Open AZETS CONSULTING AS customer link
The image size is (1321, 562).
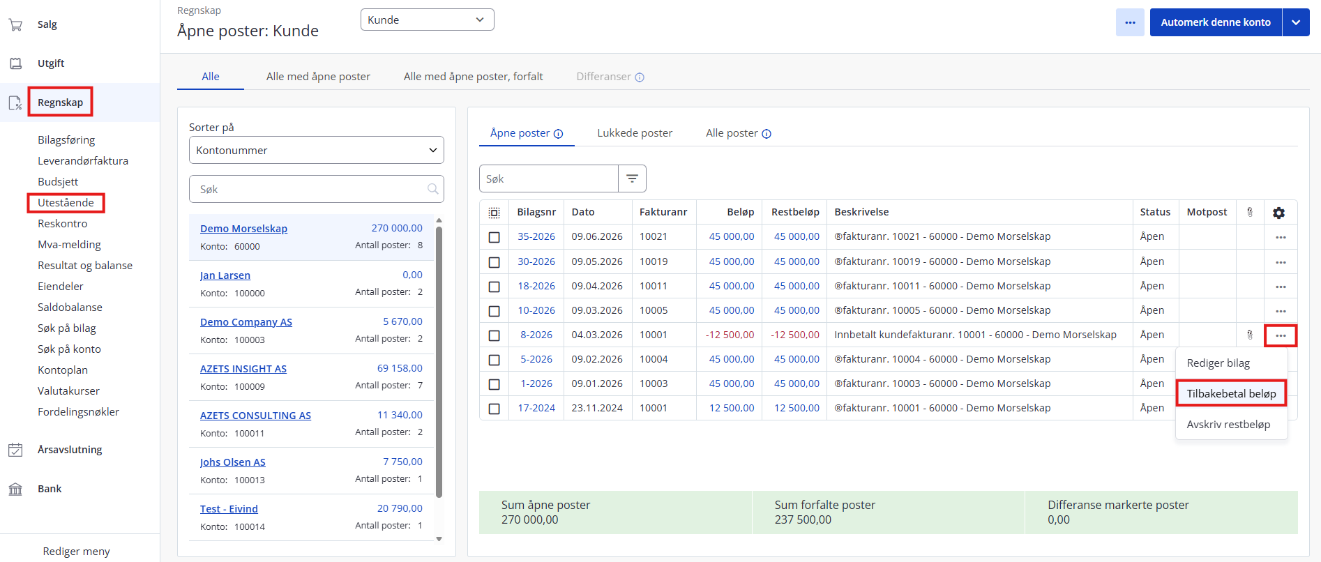point(255,416)
